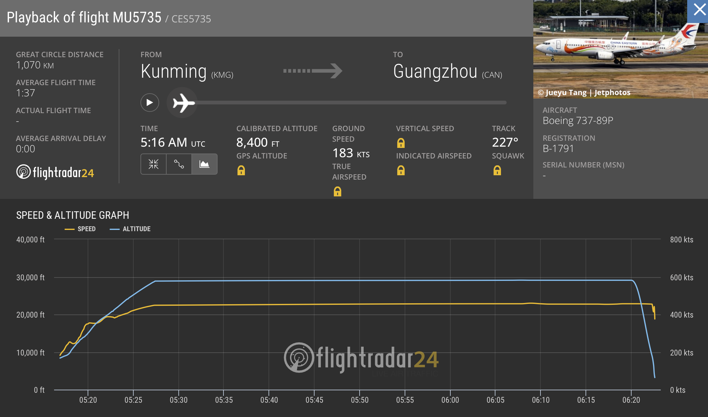Image resolution: width=708 pixels, height=417 pixels.
Task: Click aircraft type Boeing 737-89P
Action: [578, 121]
